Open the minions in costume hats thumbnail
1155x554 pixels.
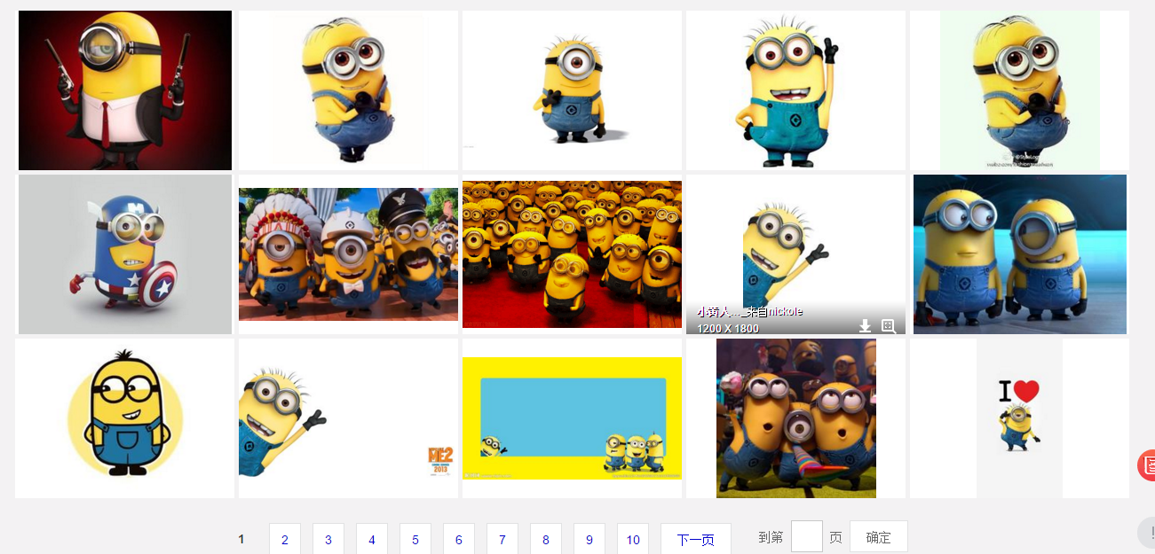(348, 254)
